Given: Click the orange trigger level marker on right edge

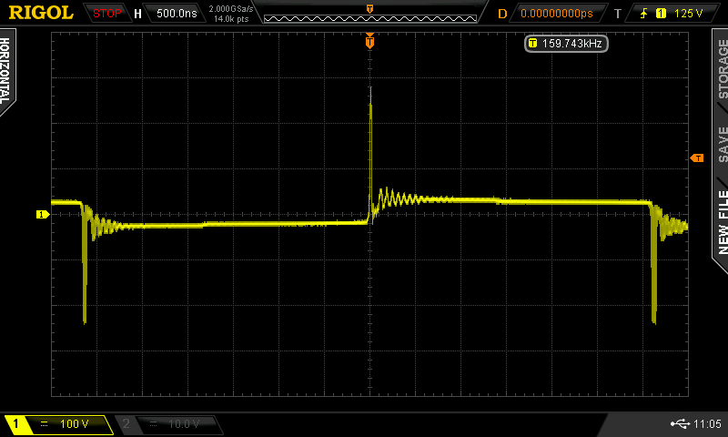Looking at the screenshot, I should pyautogui.click(x=697, y=158).
